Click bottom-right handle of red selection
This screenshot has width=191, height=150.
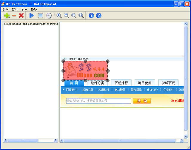click(x=108, y=80)
